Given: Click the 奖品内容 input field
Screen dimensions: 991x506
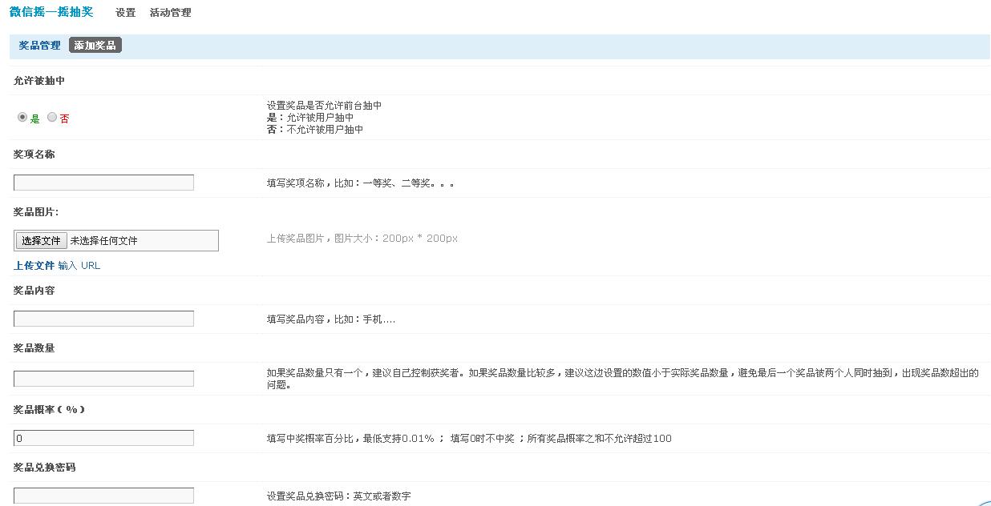Looking at the screenshot, I should (x=103, y=318).
